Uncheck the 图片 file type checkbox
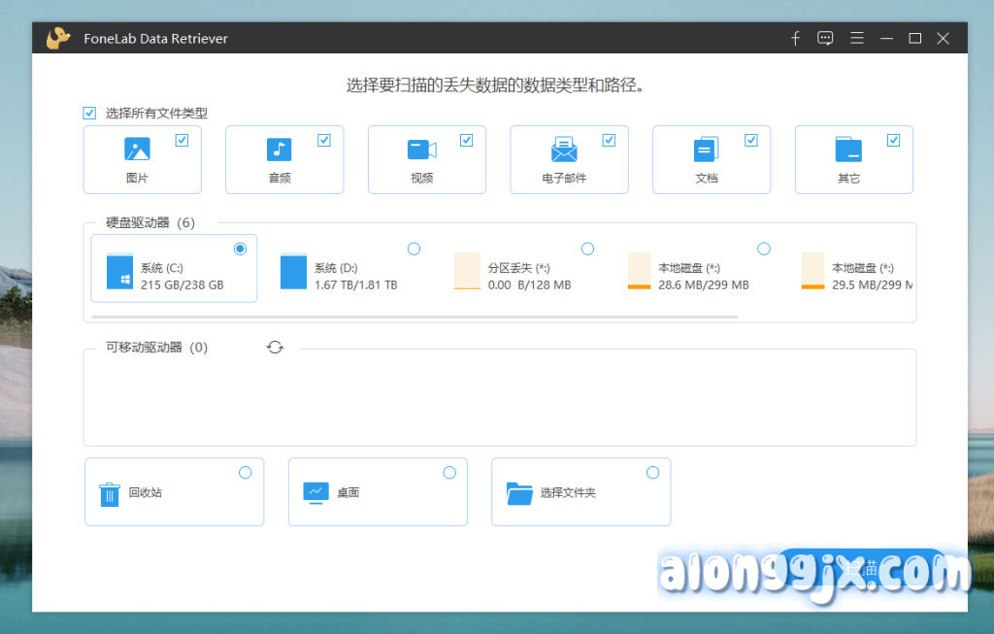The width and height of the screenshot is (994, 634). click(x=182, y=141)
